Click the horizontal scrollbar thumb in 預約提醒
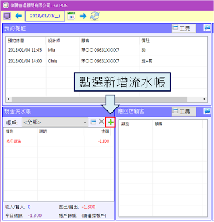The height and width of the screenshot is (222, 214). click(99, 99)
